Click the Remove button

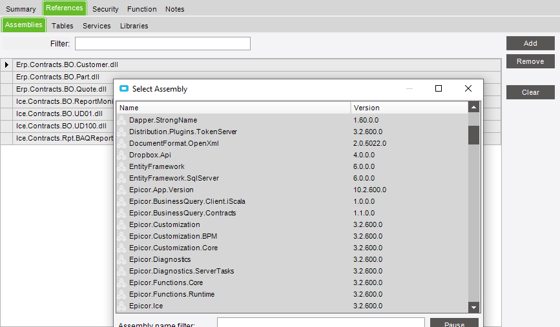point(530,61)
